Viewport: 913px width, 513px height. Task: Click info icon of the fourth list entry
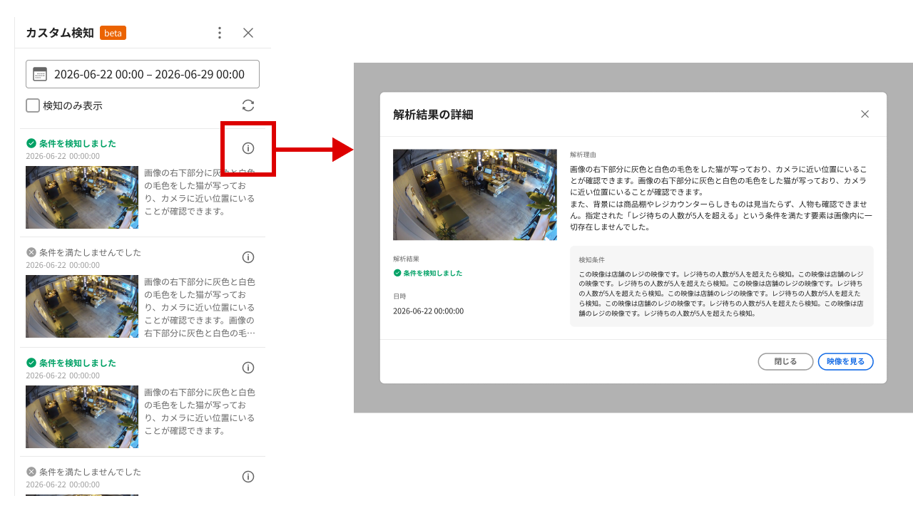pyautogui.click(x=248, y=477)
